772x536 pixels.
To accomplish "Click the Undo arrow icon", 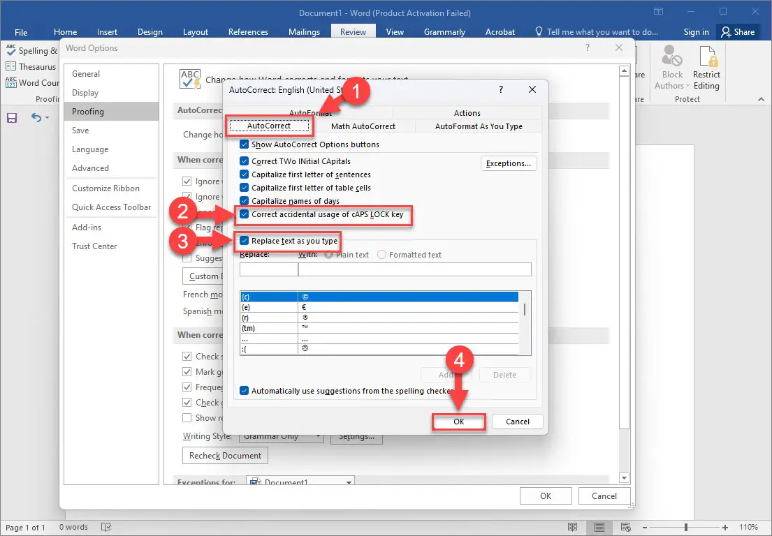I will pos(36,117).
